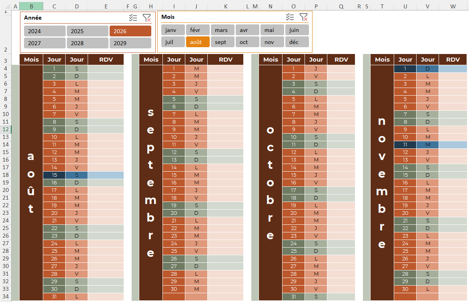469x302 pixels.
Task: Click the août month label cell
Action: [x=31, y=183]
